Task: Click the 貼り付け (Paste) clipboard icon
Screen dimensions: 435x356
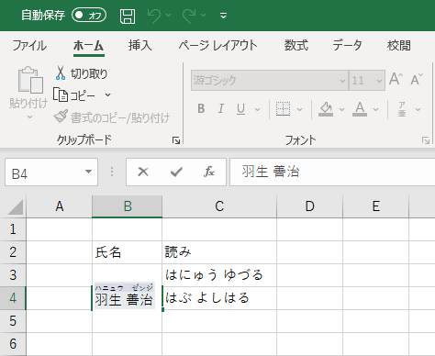Action: click(30, 80)
